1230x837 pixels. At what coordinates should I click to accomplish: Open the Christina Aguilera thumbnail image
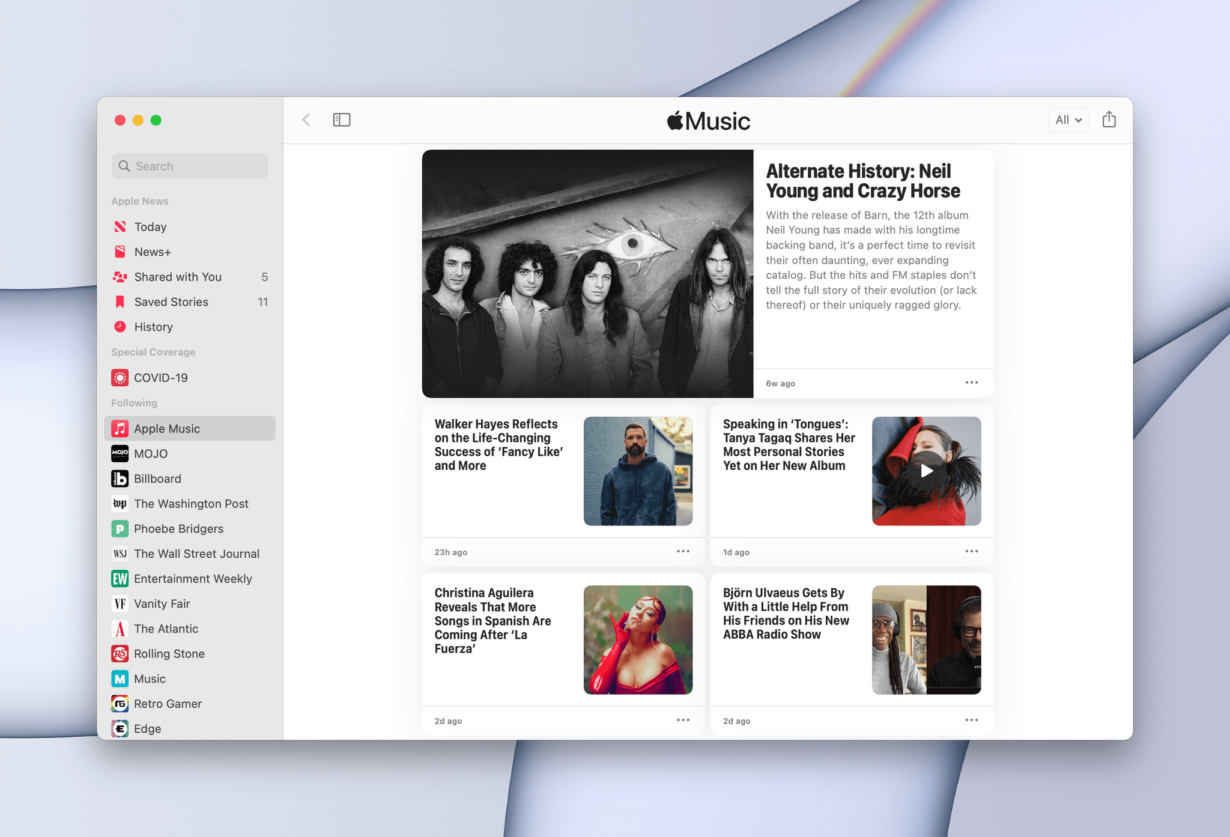tap(638, 640)
